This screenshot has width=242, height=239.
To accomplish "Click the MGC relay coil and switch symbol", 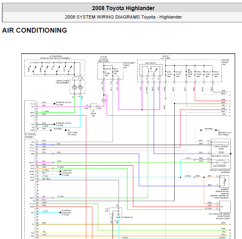I will point(151,70).
